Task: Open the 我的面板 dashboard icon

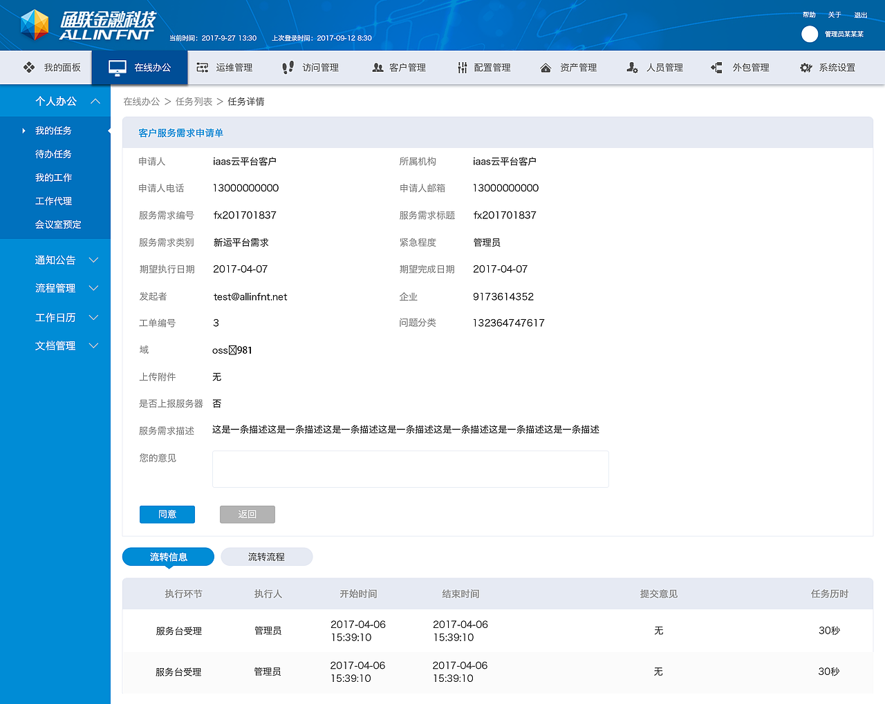Action: [x=28, y=67]
